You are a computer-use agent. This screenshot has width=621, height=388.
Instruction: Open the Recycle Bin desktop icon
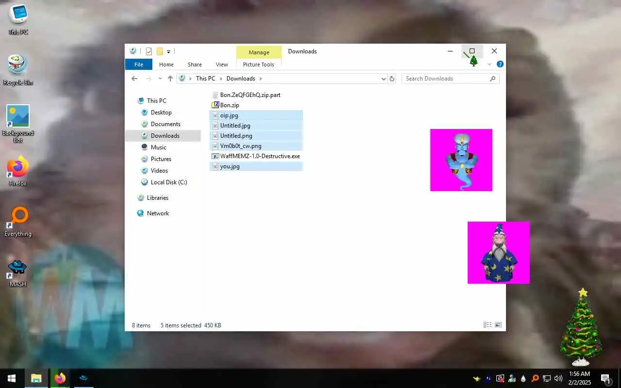pos(18,70)
